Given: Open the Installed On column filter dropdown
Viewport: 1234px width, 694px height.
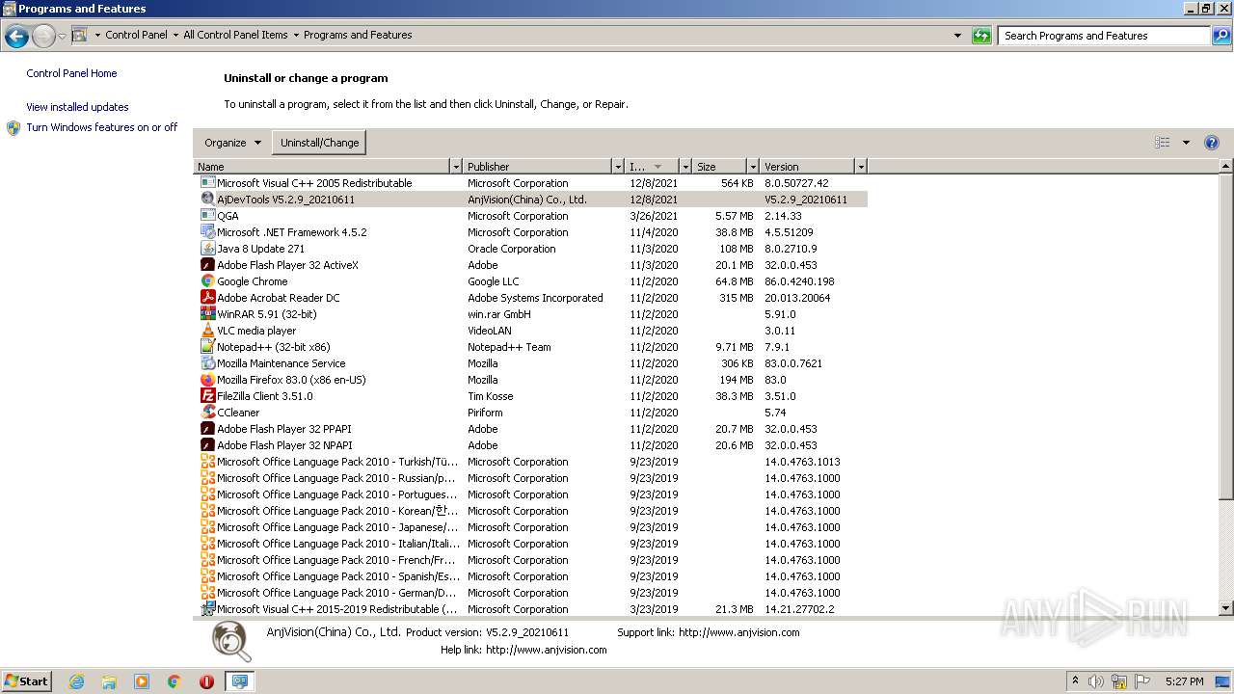Looking at the screenshot, I should pyautogui.click(x=685, y=167).
